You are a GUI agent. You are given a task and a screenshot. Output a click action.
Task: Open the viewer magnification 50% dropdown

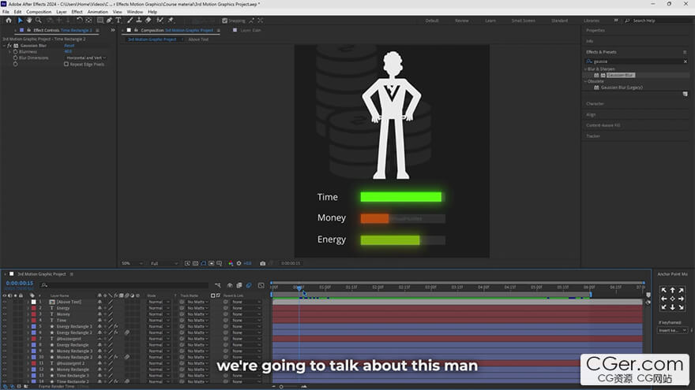(130, 263)
